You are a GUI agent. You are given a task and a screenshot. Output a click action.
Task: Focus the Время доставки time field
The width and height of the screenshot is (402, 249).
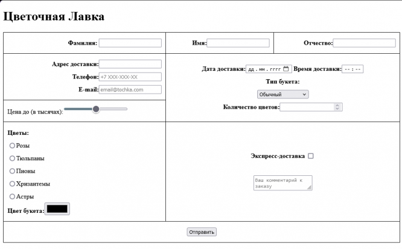(x=353, y=69)
